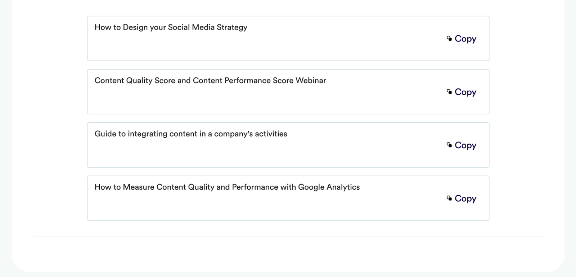Click Copy on the webinar result card
This screenshot has width=576, height=277.
[465, 92]
